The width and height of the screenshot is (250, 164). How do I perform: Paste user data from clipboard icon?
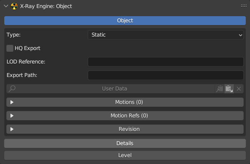pyautogui.click(x=229, y=89)
